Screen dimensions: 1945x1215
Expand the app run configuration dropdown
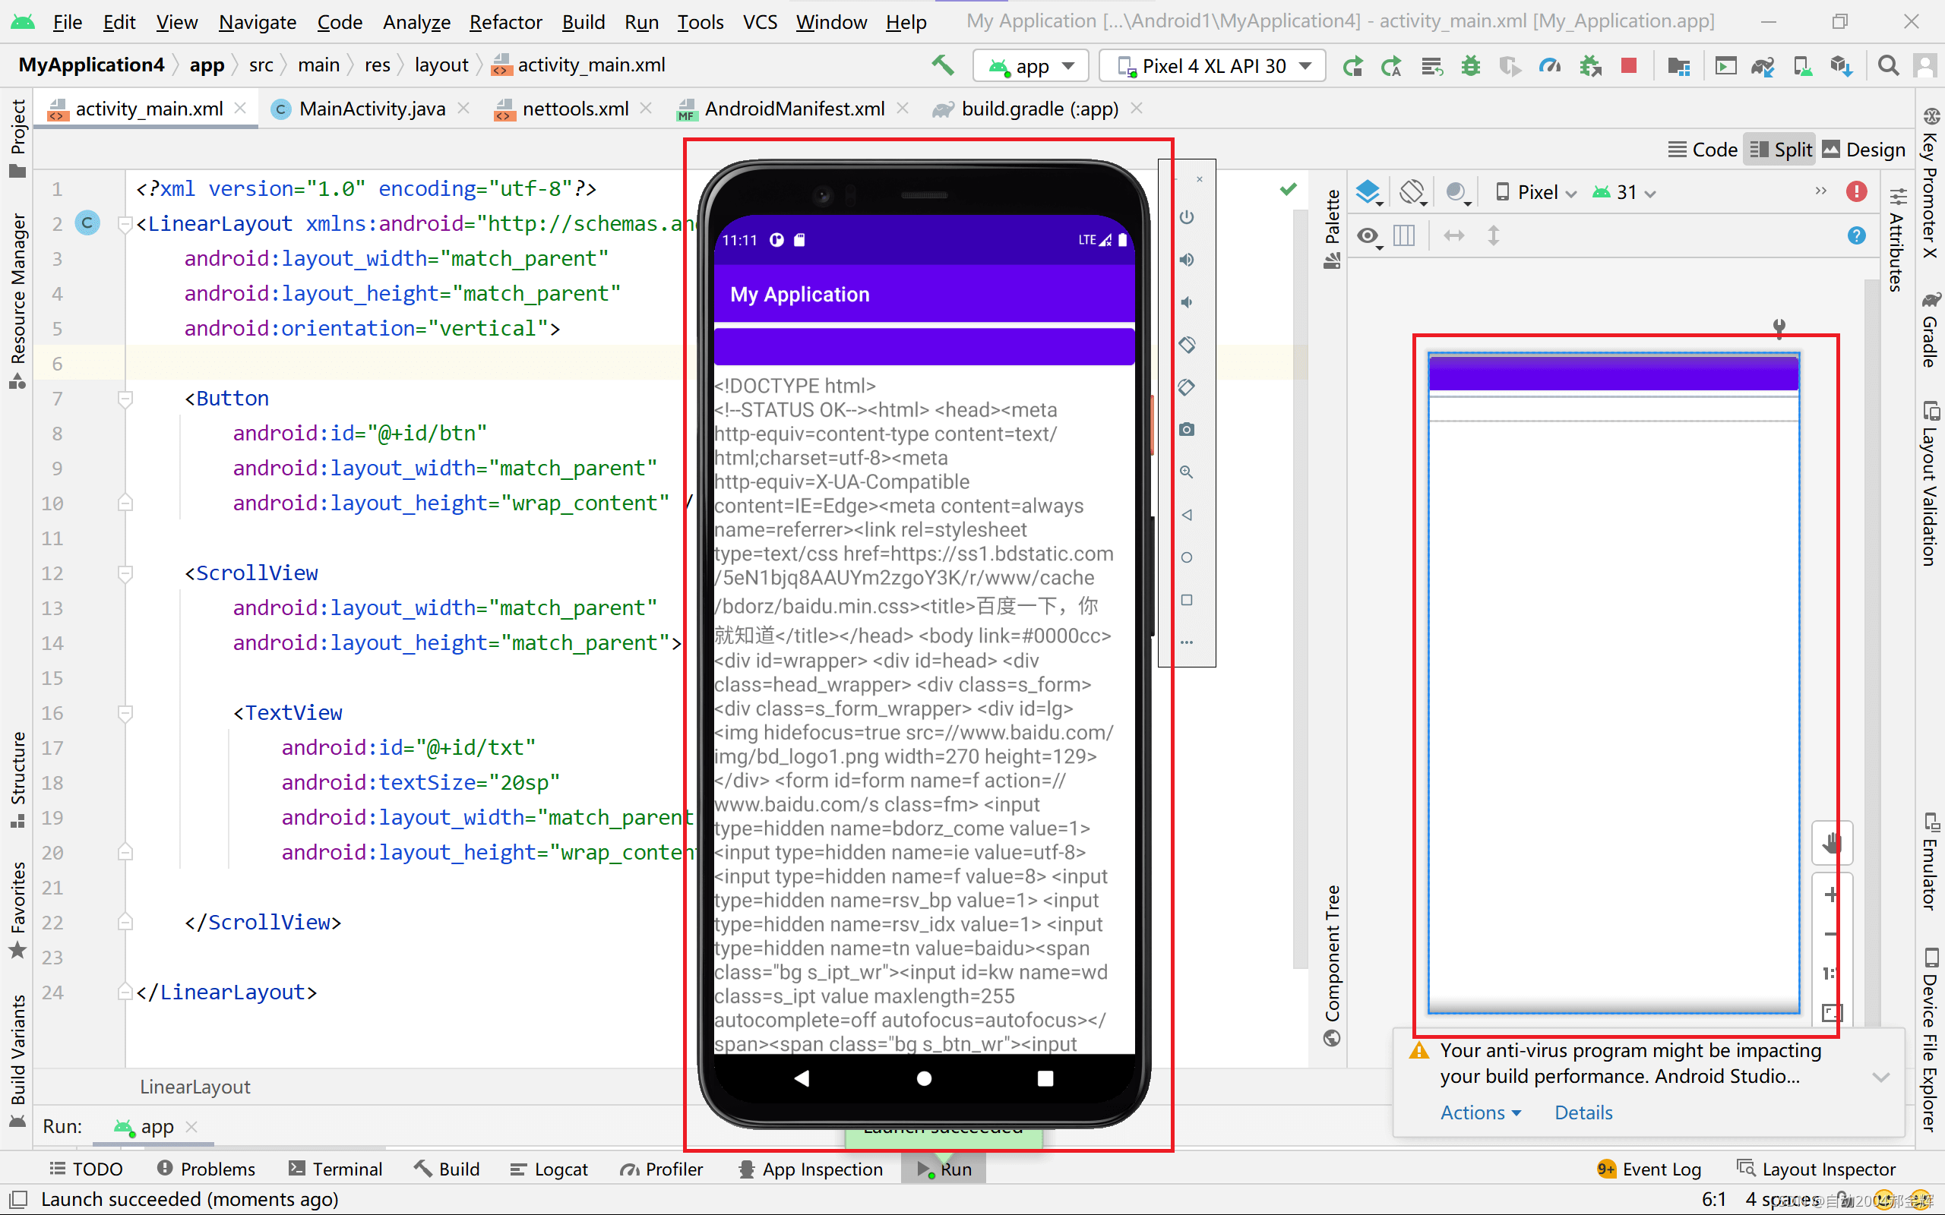click(1068, 65)
